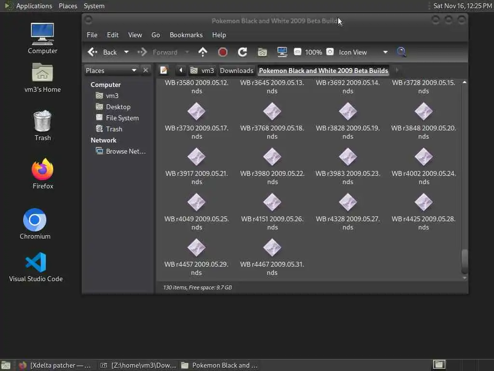This screenshot has height=371, width=494.
Task: Open Computer location toolbar icon
Action: [282, 52]
